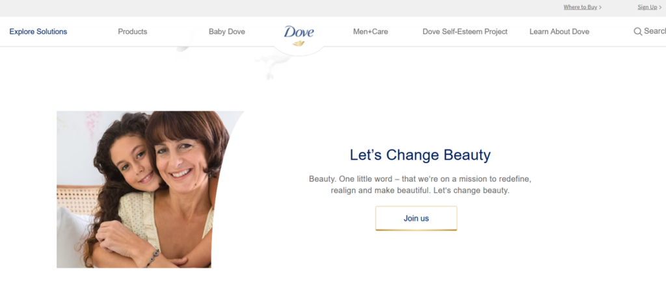Image resolution: width=666 pixels, height=284 pixels.
Task: Click the Search text field
Action: 654,31
